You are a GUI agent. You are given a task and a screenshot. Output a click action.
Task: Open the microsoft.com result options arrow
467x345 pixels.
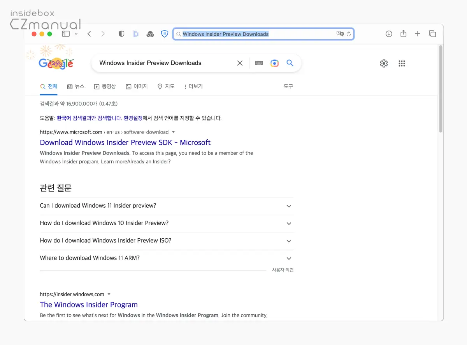(x=174, y=132)
